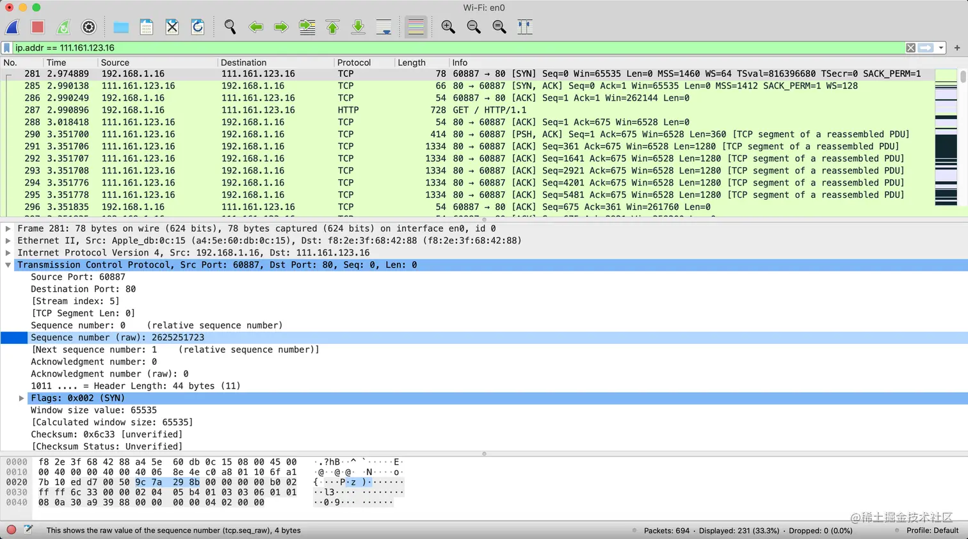Go to specified packet
The height and width of the screenshot is (539, 968).
click(307, 27)
